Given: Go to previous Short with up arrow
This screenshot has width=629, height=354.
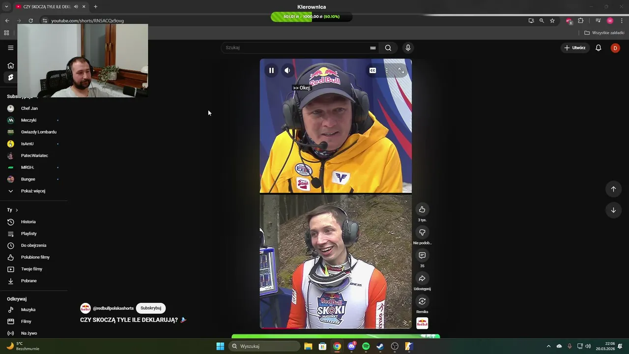Looking at the screenshot, I should (x=613, y=189).
